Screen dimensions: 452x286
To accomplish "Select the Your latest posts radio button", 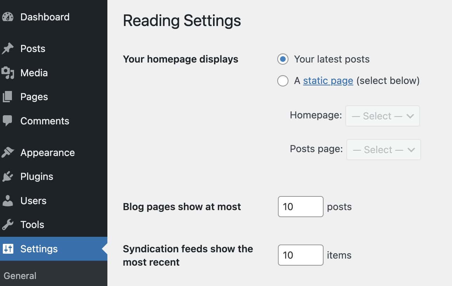I will pyautogui.click(x=283, y=59).
